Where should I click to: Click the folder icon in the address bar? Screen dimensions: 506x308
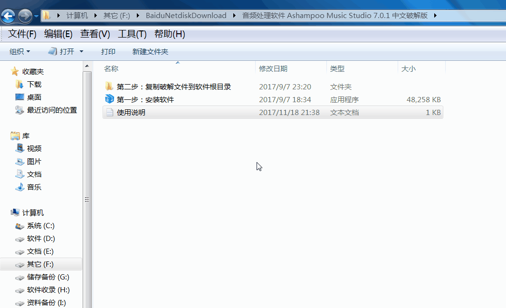click(47, 16)
